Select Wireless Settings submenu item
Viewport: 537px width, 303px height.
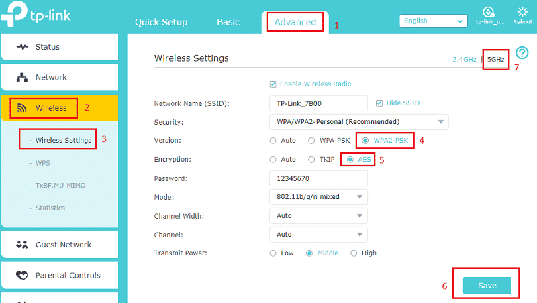[x=63, y=141]
